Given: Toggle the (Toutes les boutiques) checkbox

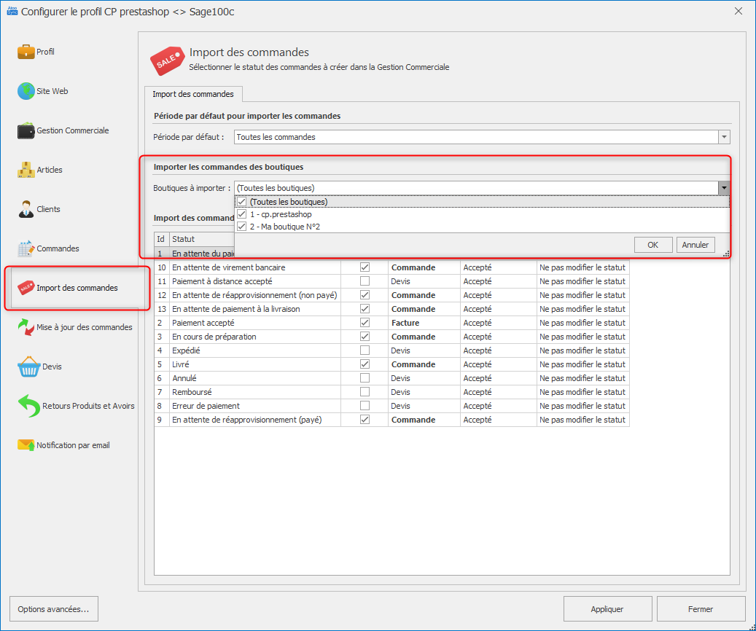Looking at the screenshot, I should point(242,202).
